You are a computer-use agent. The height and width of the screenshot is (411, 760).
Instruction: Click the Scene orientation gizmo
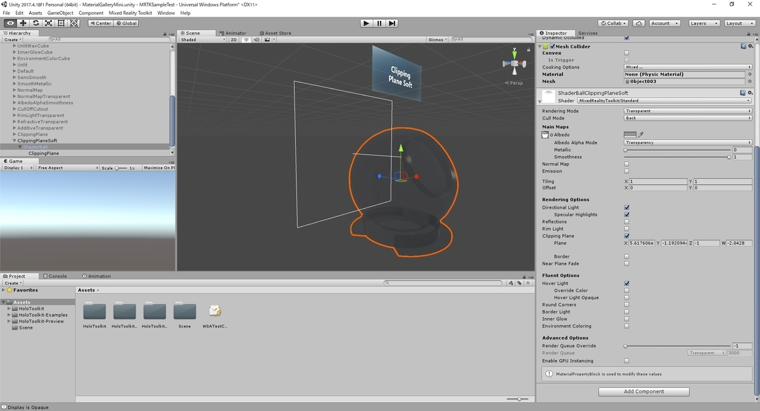(x=514, y=64)
